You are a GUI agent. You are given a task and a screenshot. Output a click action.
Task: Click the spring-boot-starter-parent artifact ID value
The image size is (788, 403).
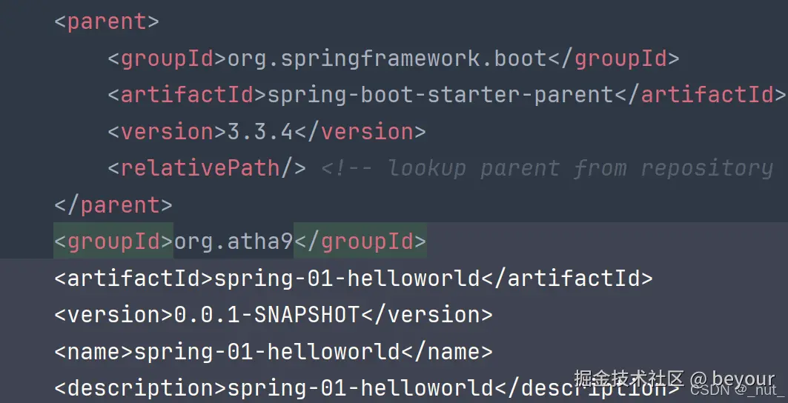tap(440, 95)
